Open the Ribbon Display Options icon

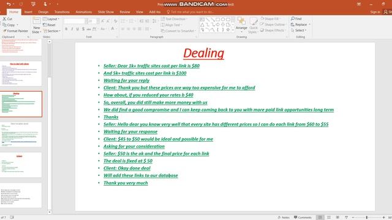[x=359, y=4]
